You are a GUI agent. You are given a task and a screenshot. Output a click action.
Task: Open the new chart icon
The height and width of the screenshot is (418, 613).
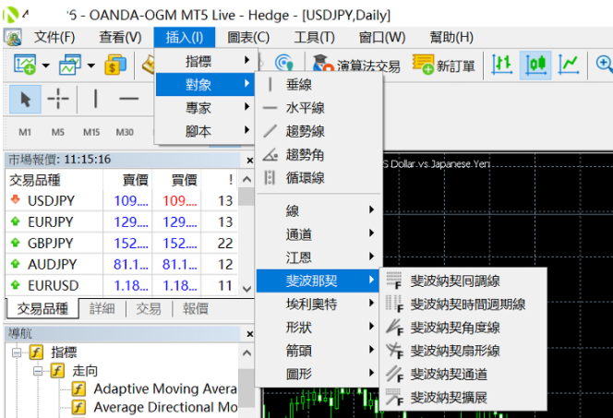(x=24, y=65)
